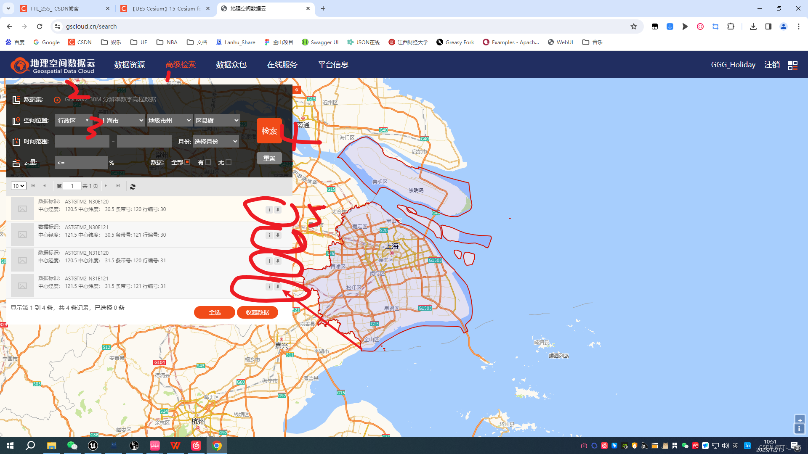The image size is (808, 454).
Task: Click the cloud cover percentage input field
Action: 81,163
